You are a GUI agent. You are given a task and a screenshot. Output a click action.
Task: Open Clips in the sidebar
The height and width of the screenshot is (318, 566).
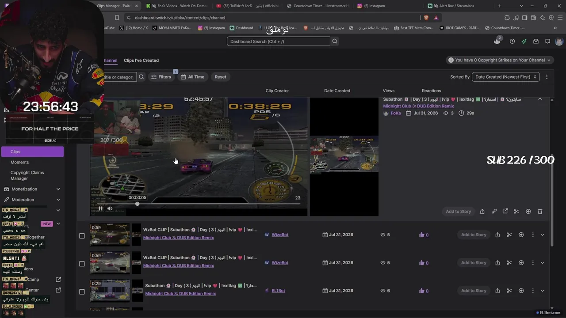[x=32, y=151]
